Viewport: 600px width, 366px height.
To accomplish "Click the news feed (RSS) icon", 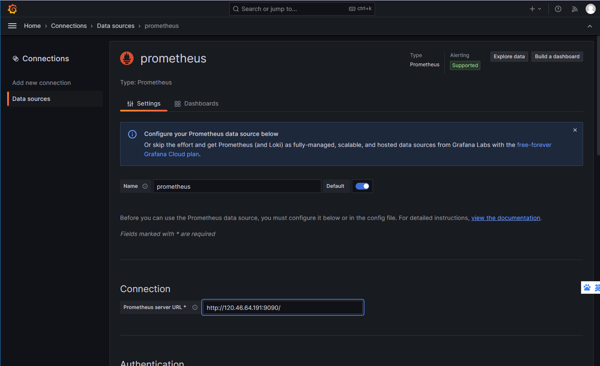I will coord(574,8).
